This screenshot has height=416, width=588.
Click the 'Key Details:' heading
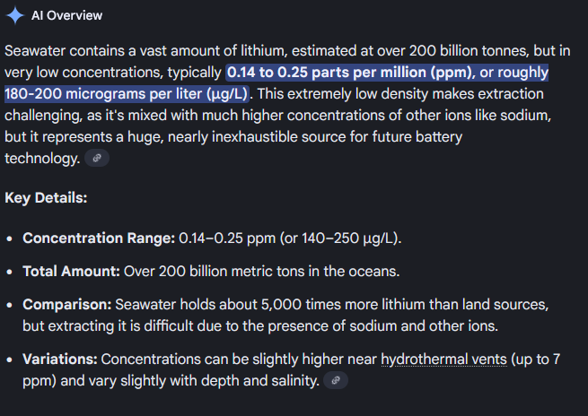[46, 198]
